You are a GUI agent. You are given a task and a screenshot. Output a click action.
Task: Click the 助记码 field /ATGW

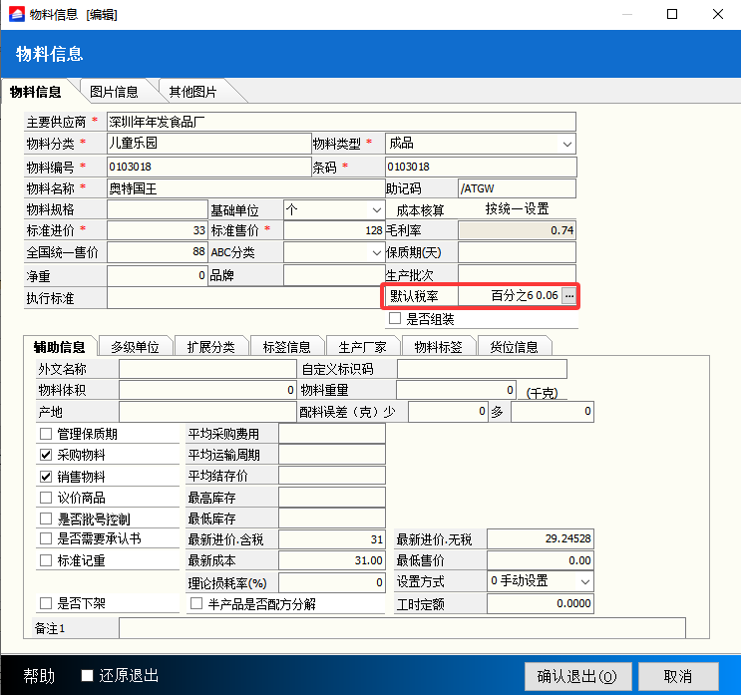(517, 188)
